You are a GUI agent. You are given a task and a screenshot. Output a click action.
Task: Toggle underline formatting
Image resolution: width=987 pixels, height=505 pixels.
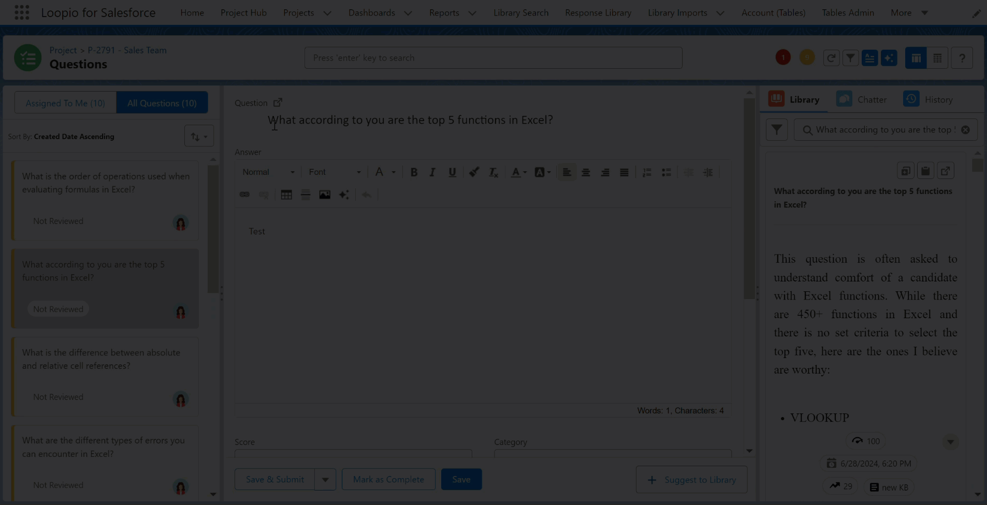452,172
